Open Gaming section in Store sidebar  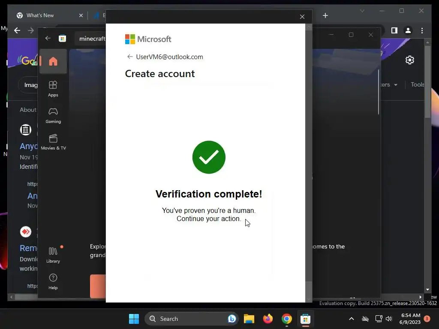[53, 115]
